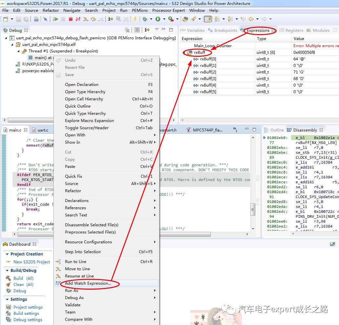Image resolution: width=339 pixels, height=325 pixels.
Task: Open the Debug view menu triangle
Action: tap(157, 29)
